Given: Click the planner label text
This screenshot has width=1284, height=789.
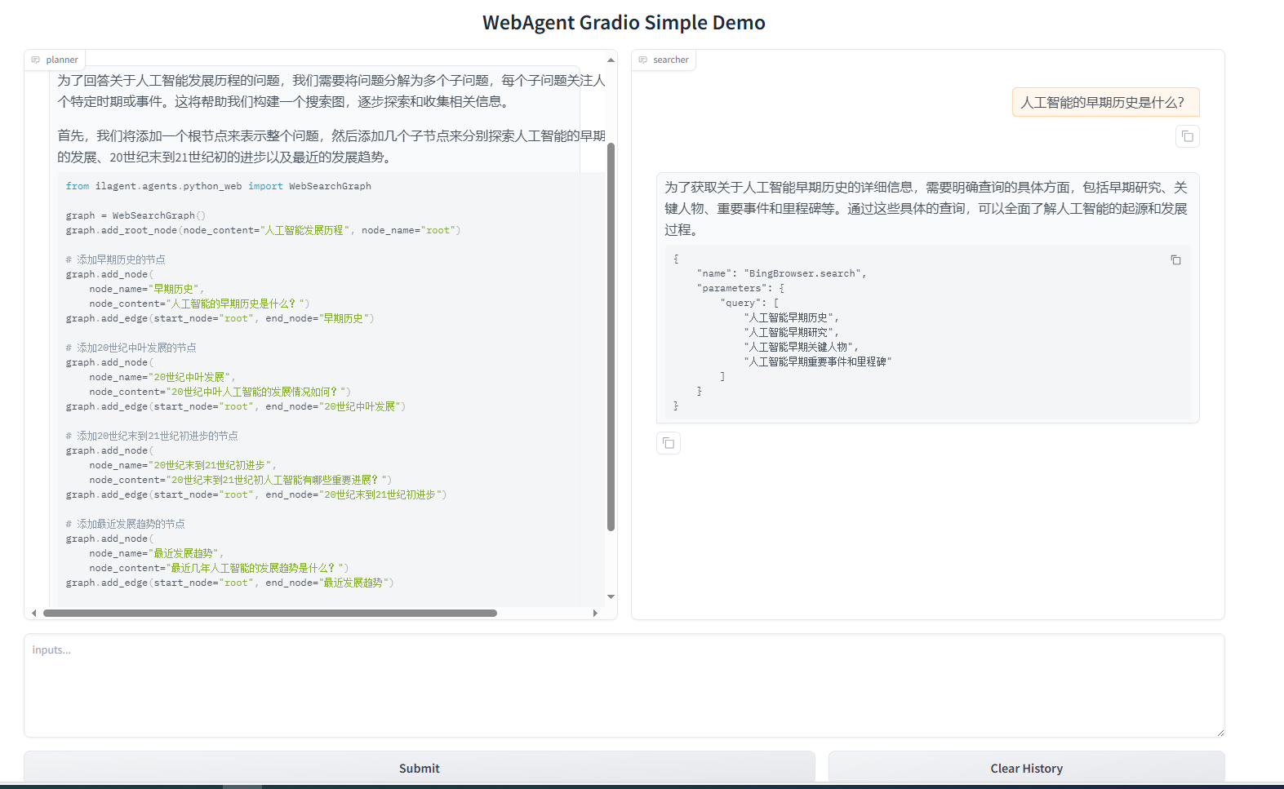Looking at the screenshot, I should 62,60.
